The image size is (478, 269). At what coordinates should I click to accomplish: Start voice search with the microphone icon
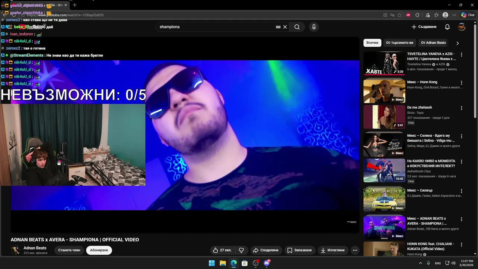click(314, 27)
